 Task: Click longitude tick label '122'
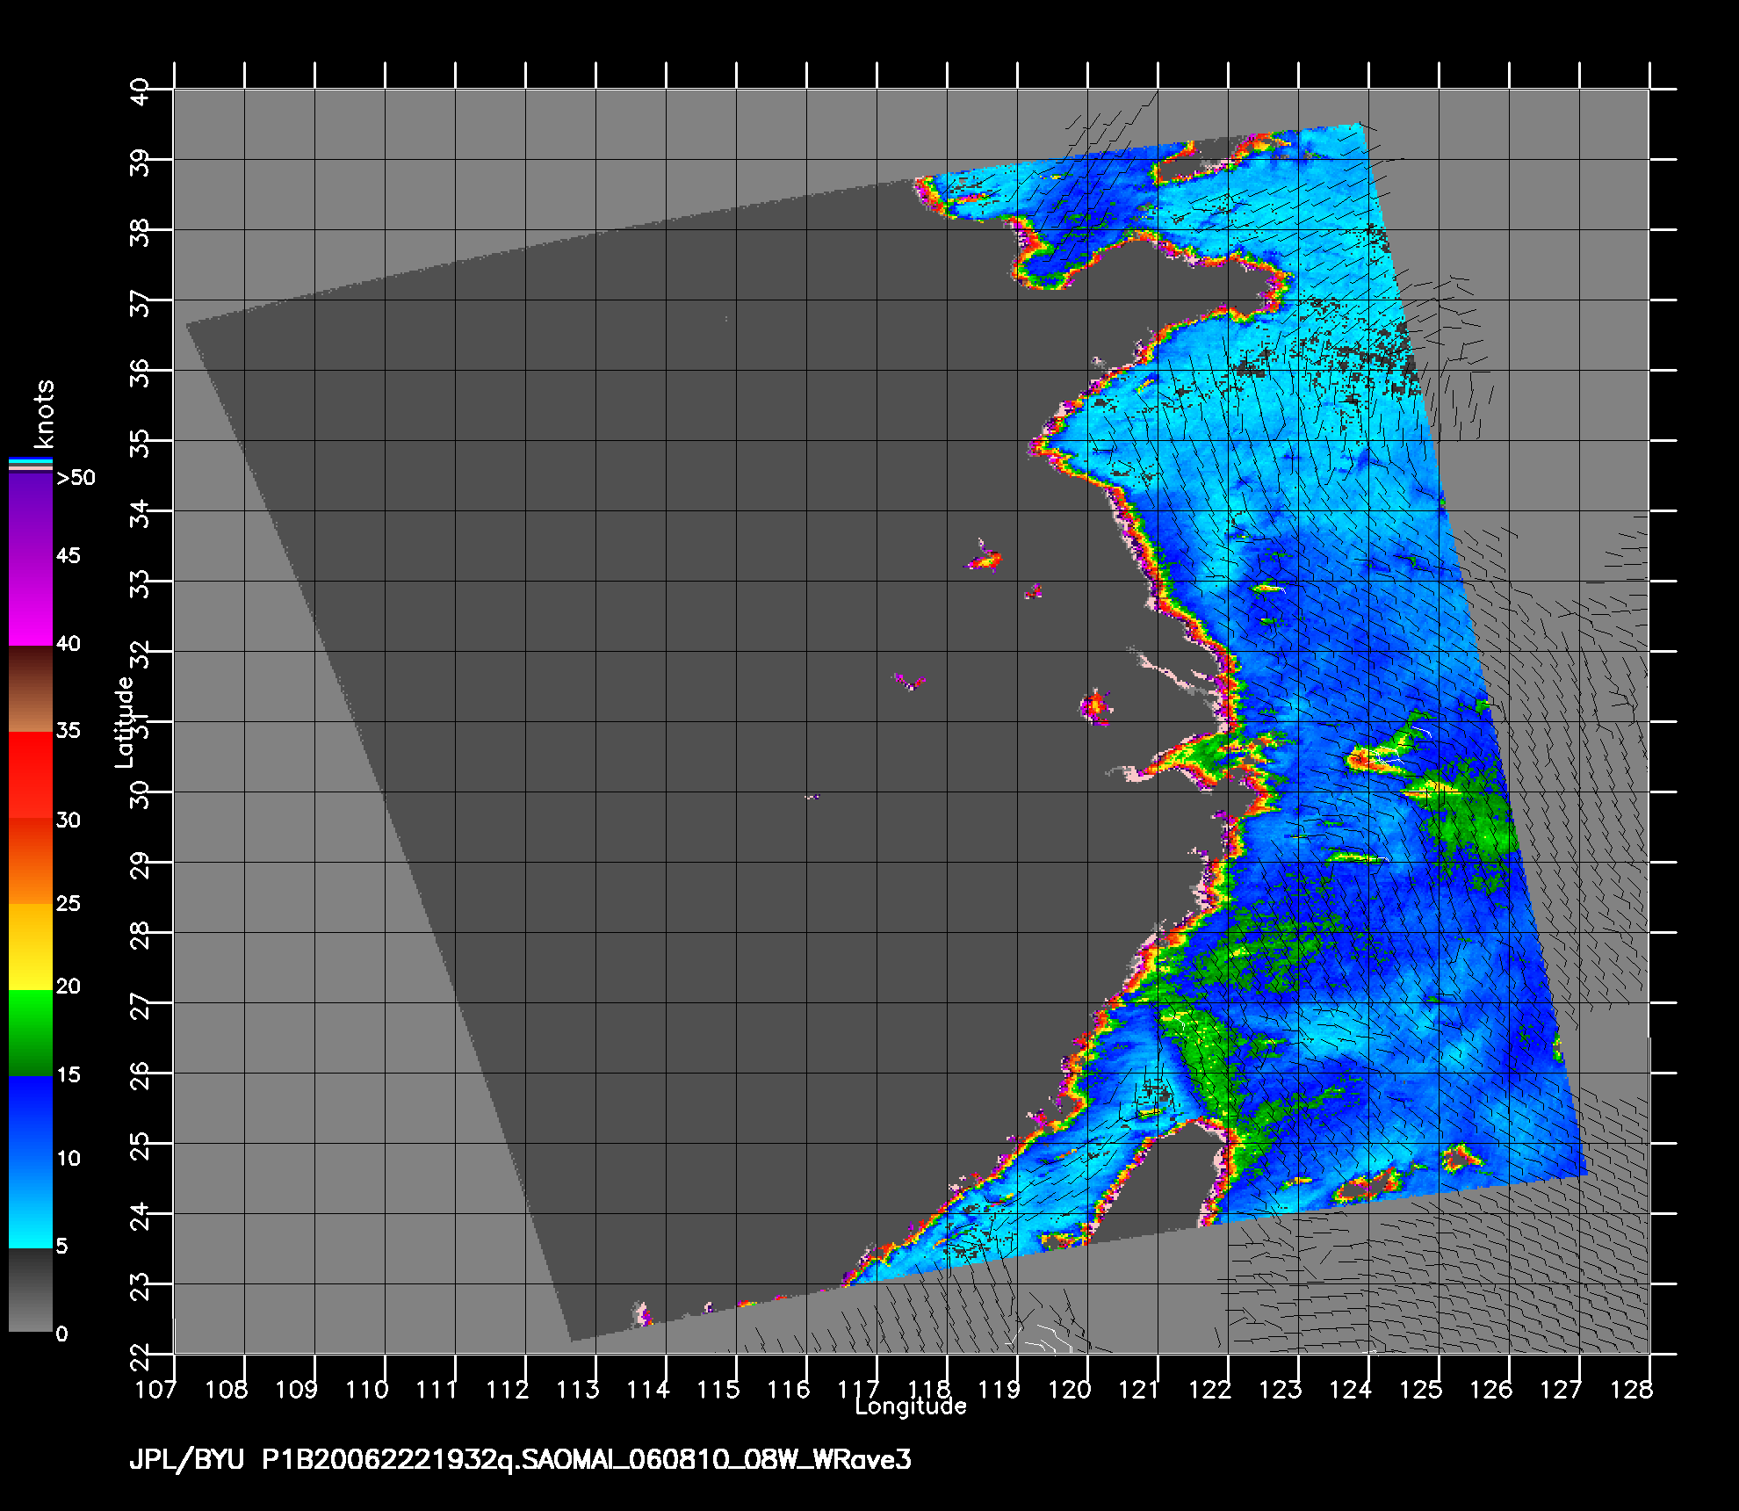click(x=1210, y=1389)
